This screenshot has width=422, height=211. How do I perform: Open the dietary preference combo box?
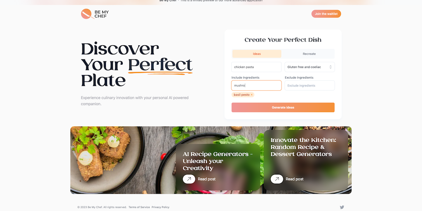tap(309, 67)
